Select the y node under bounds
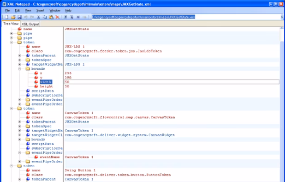This screenshot has height=182, width=285. point(41,78)
